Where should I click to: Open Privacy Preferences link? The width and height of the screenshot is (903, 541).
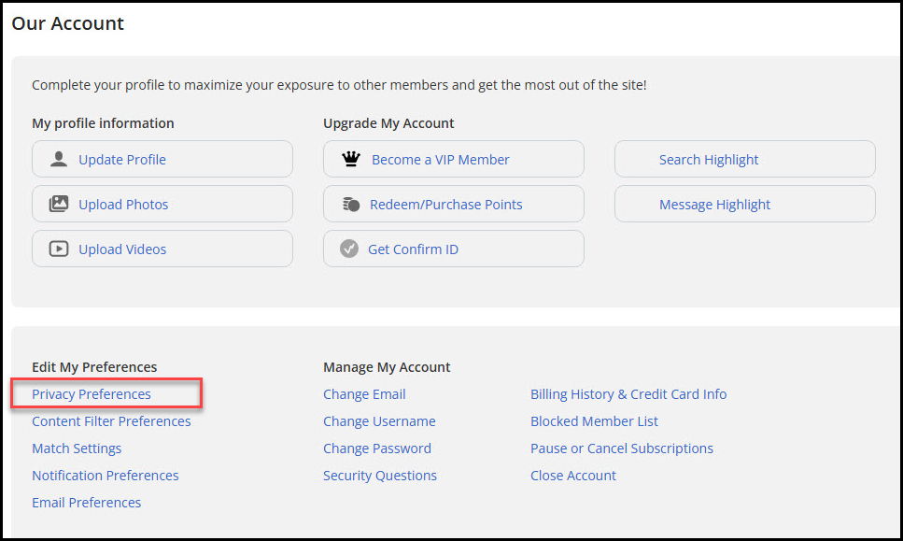(91, 394)
